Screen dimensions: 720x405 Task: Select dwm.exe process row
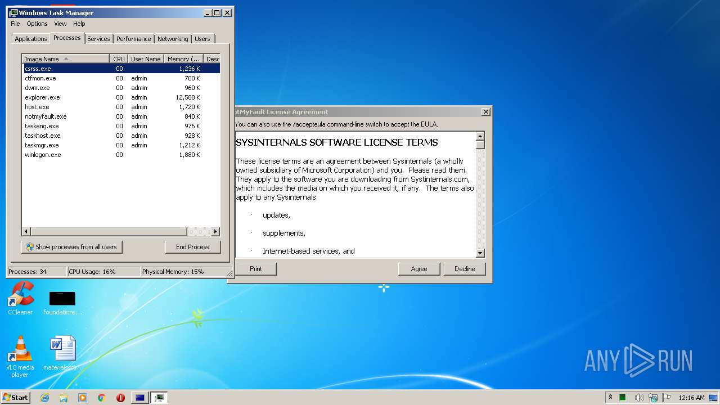[x=121, y=88]
